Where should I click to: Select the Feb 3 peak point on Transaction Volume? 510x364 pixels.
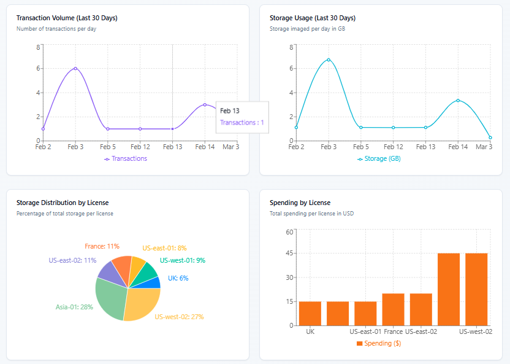(x=75, y=68)
